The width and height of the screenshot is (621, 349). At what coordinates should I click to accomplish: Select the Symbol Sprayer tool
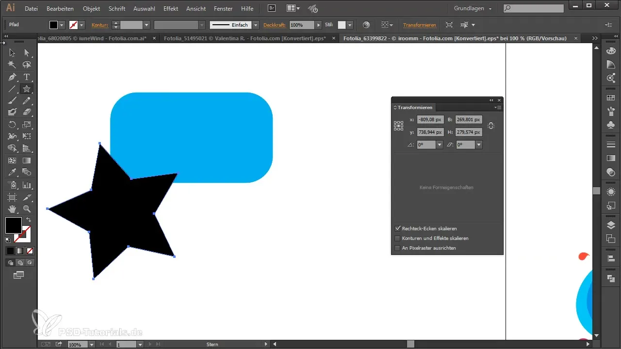[13, 185]
